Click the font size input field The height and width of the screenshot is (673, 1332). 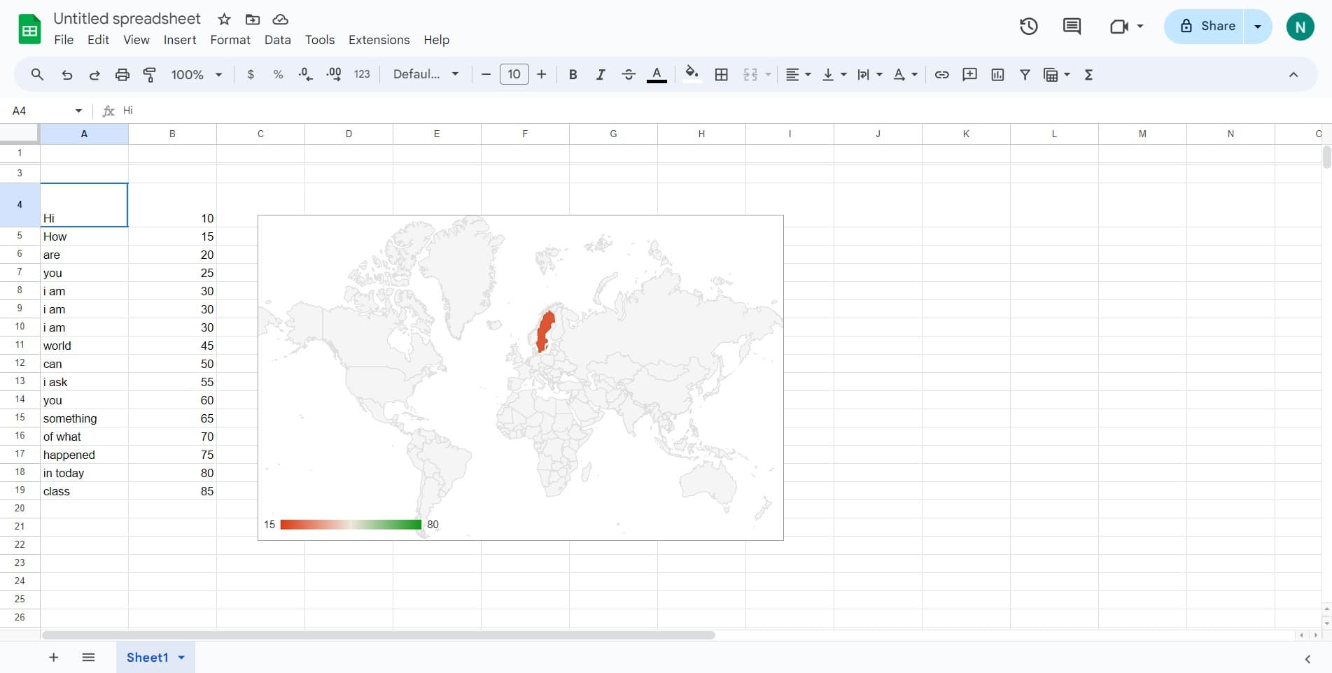514,75
